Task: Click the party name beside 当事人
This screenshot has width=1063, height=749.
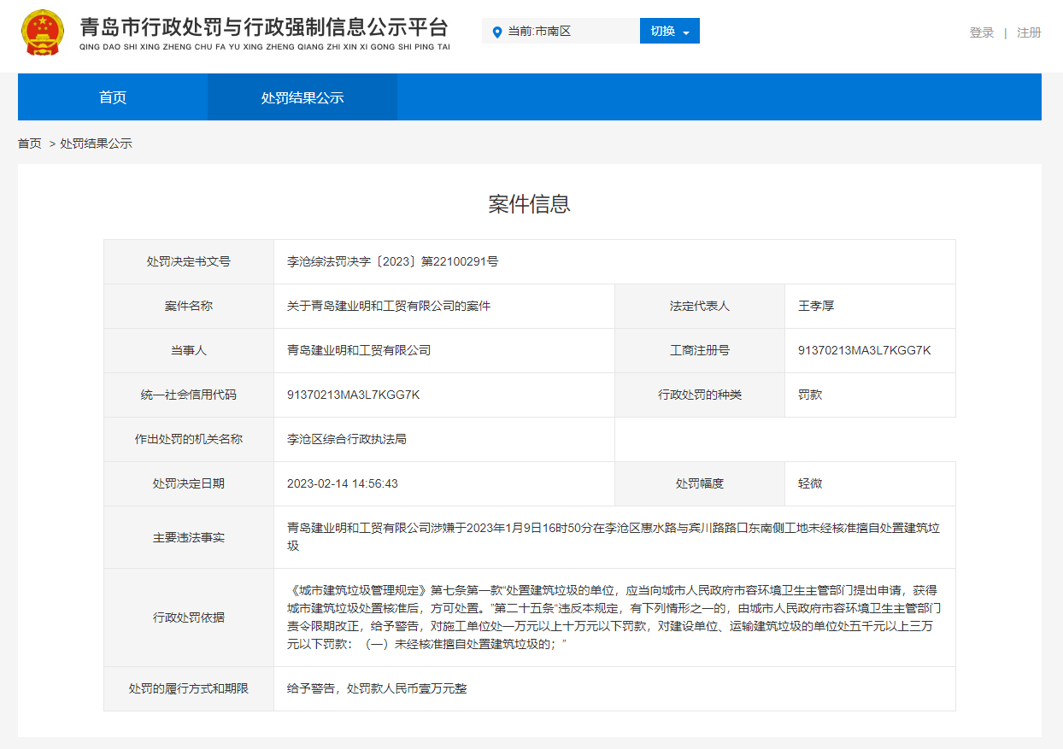Action: [x=359, y=350]
